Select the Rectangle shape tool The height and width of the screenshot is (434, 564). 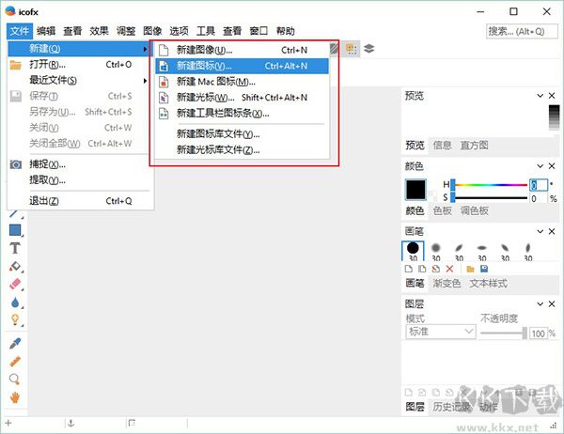pos(15,230)
